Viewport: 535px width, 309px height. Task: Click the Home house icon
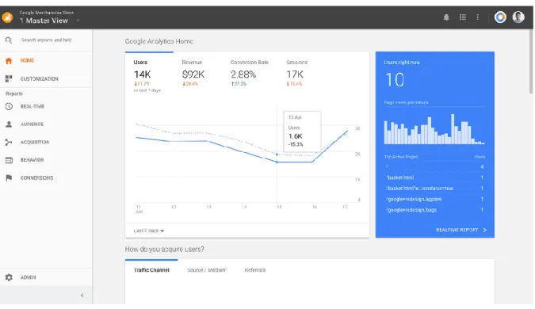(x=9, y=61)
